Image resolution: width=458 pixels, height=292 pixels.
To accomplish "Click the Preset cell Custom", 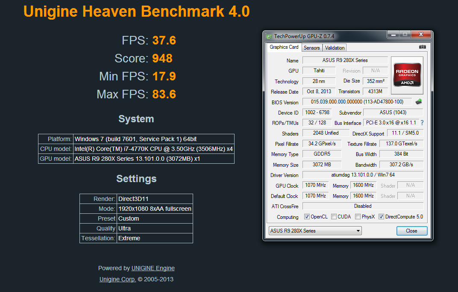I will pos(155,218).
